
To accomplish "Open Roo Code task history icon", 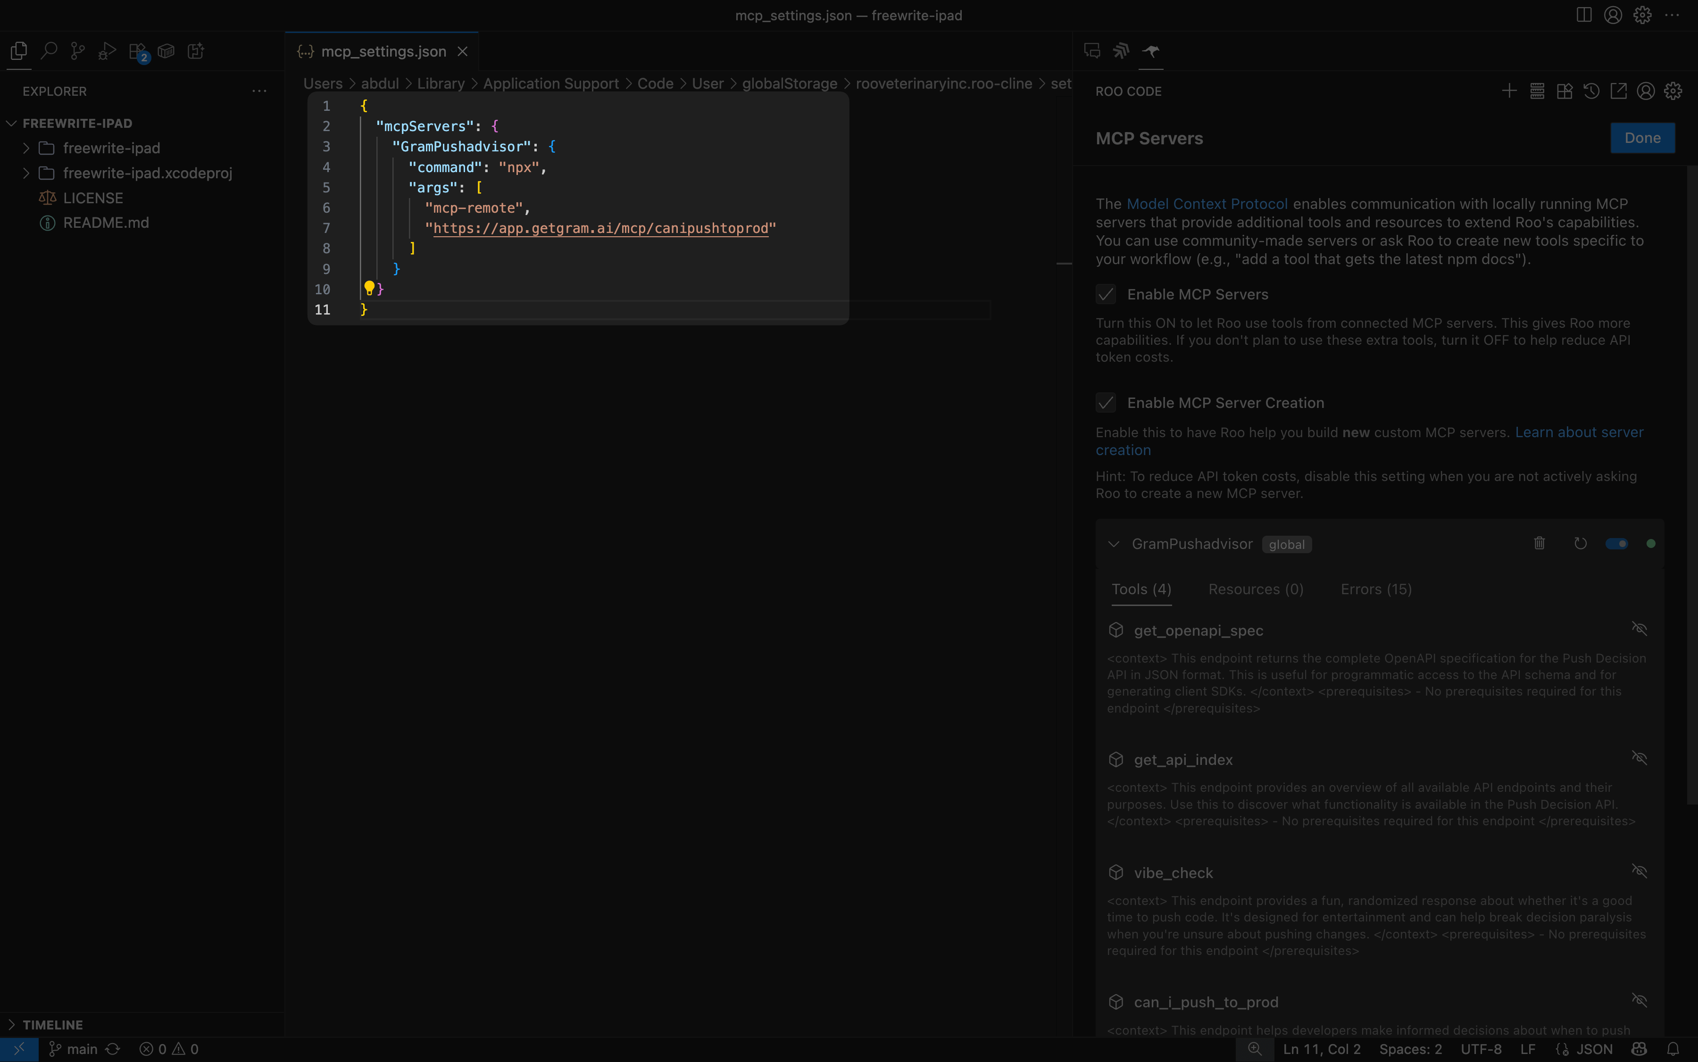I will click(1591, 91).
